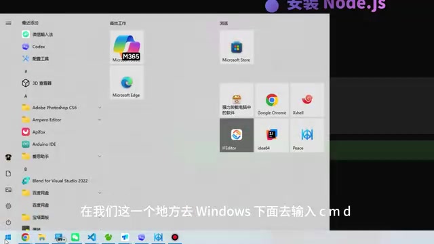The height and width of the screenshot is (244, 434).
Task: Jump to letter A section header
Action: [x=26, y=96]
